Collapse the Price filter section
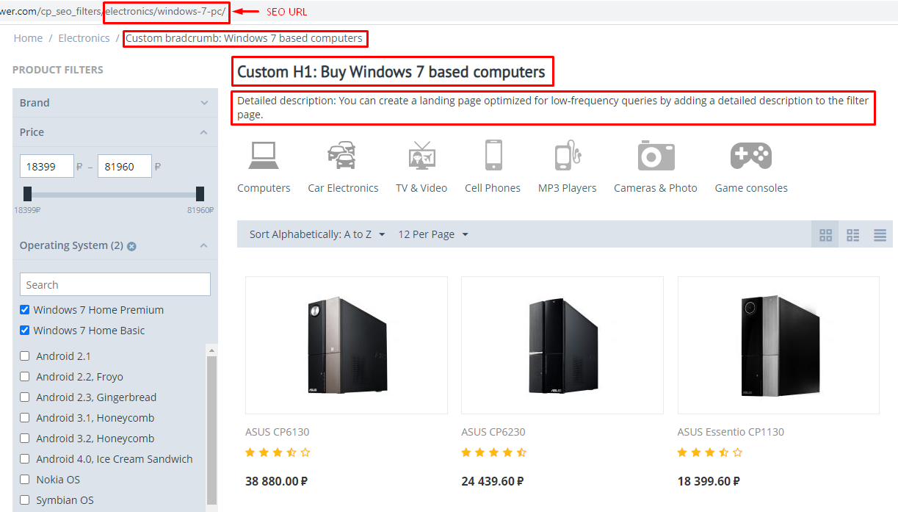Viewport: 898px width, 512px height. point(115,132)
